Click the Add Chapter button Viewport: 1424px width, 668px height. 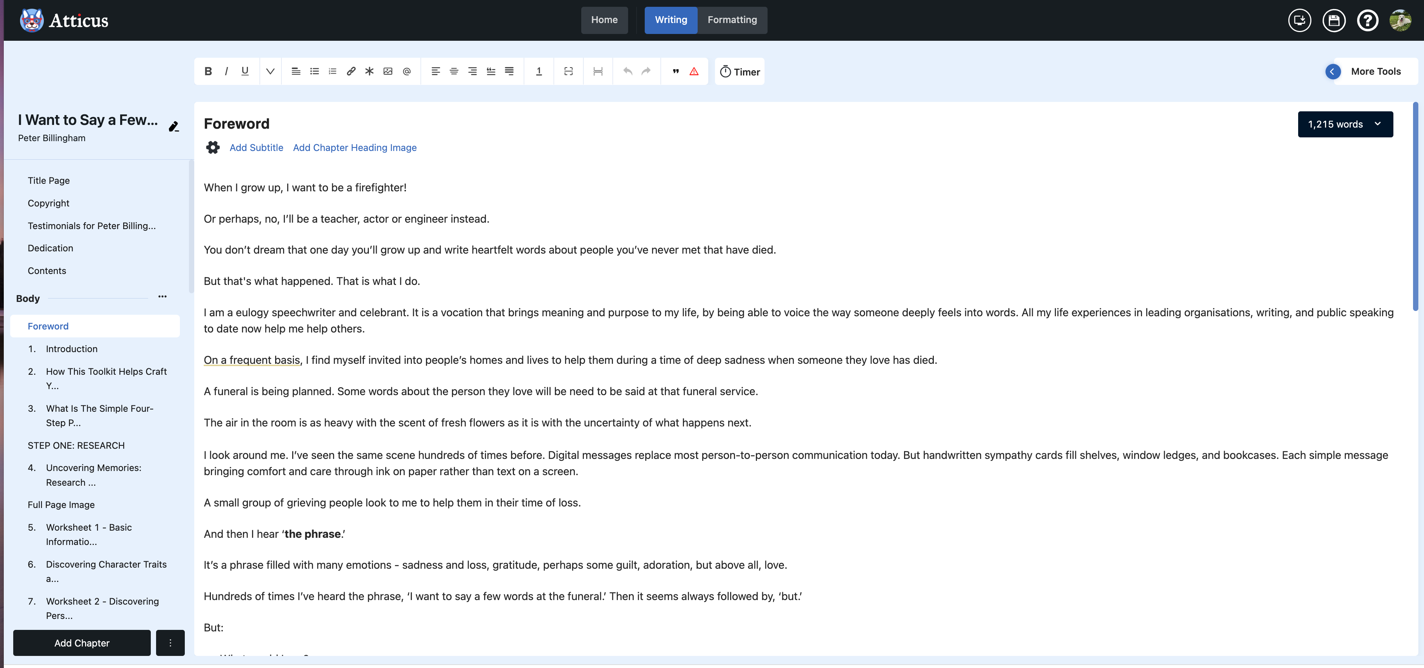point(82,643)
